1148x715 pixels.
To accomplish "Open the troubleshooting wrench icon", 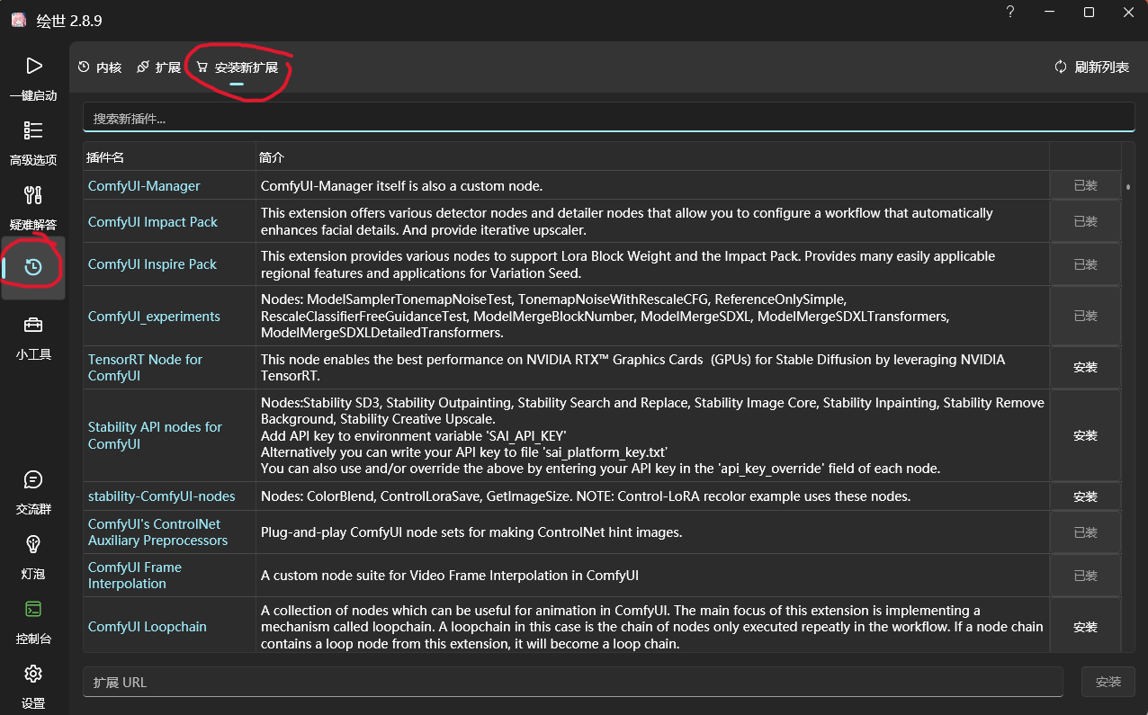I will point(33,195).
